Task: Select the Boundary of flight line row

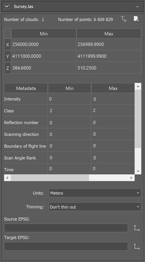Action: (x=69, y=146)
